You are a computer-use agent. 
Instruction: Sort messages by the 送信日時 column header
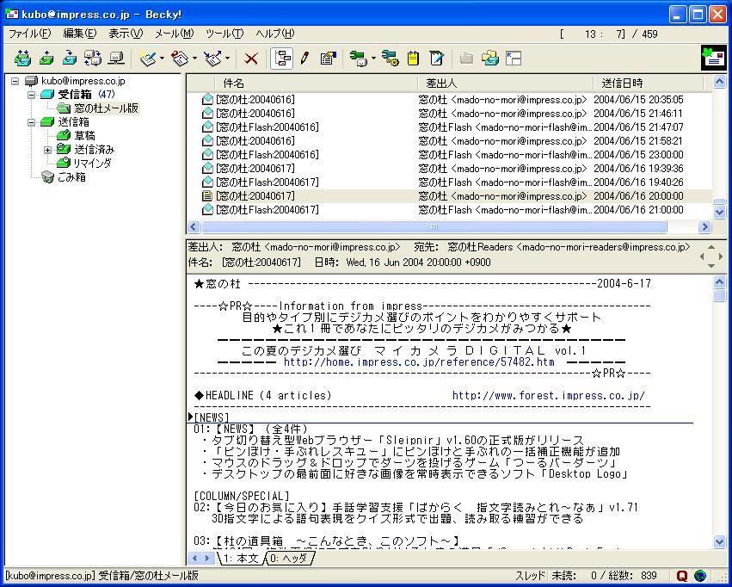(648, 83)
